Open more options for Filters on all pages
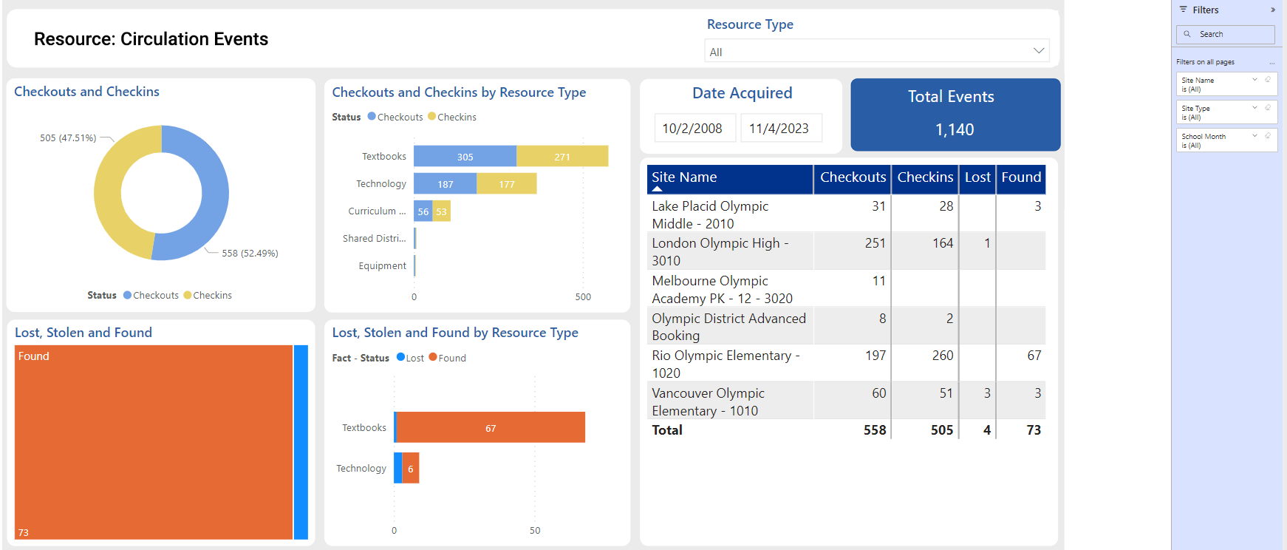1287x550 pixels. point(1272,63)
